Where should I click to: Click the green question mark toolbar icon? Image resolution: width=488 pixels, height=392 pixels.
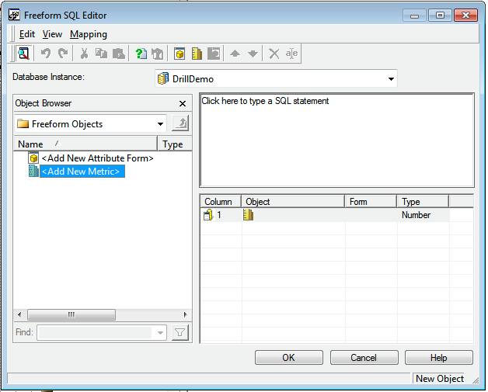(141, 54)
